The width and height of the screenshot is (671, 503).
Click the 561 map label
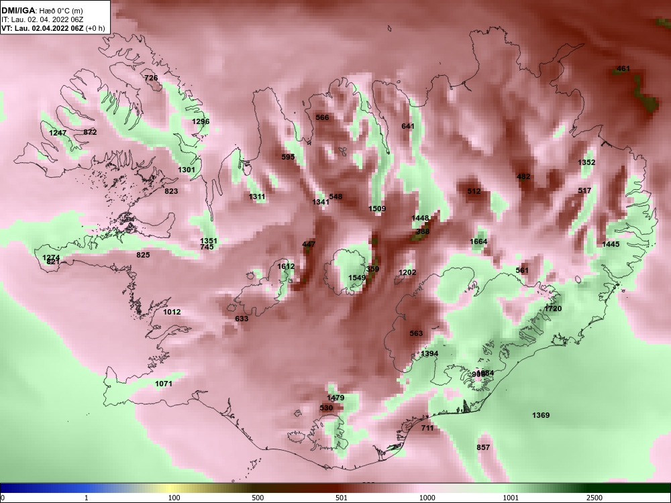pyautogui.click(x=522, y=270)
